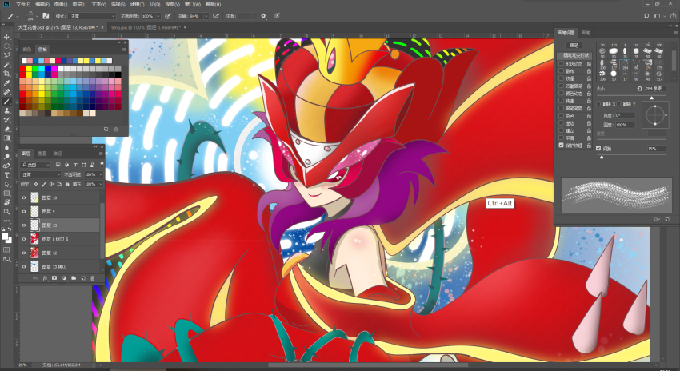Select the Zoom magnifier tool

point(6,212)
